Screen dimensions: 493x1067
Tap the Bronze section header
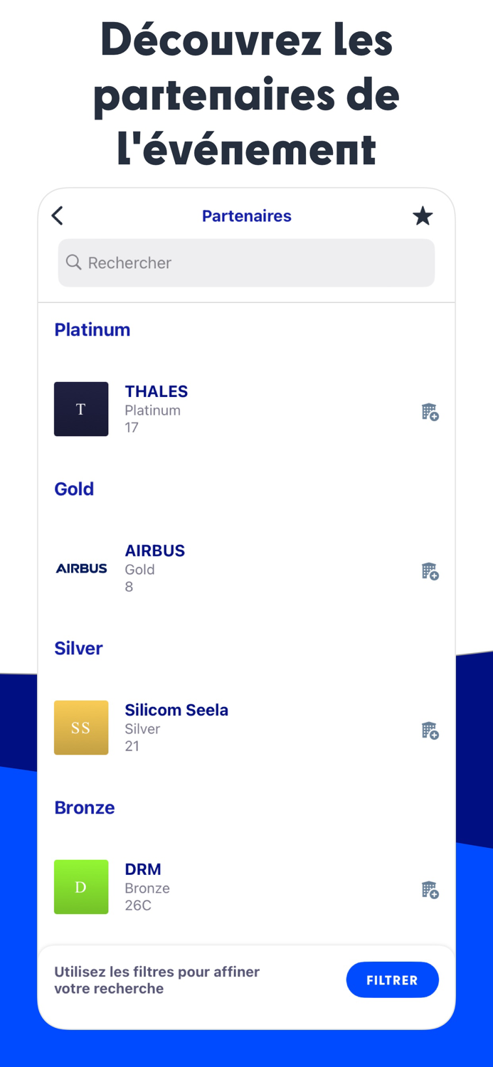tap(85, 807)
